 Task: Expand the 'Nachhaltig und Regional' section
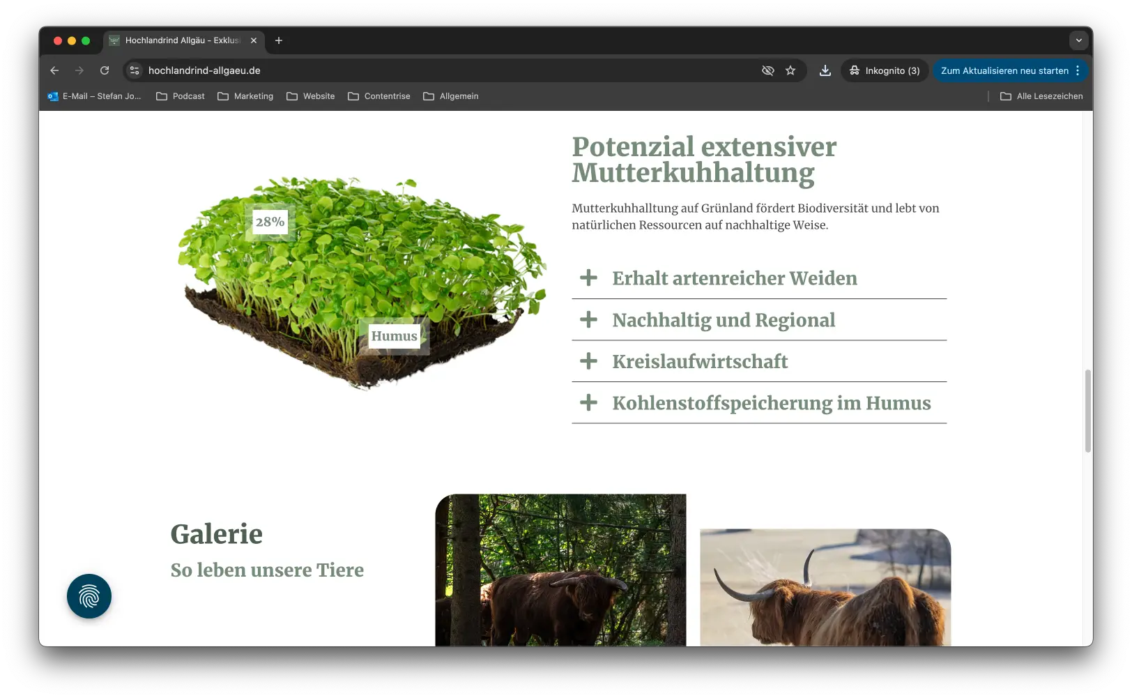tap(723, 320)
